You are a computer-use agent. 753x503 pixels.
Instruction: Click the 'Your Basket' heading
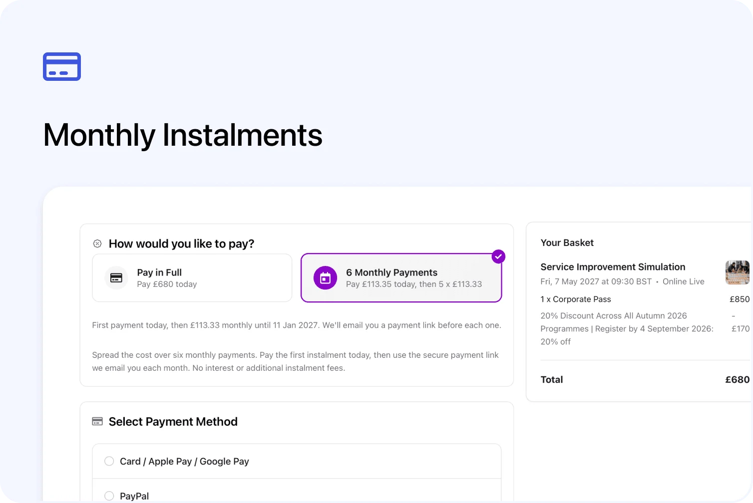[x=567, y=243]
